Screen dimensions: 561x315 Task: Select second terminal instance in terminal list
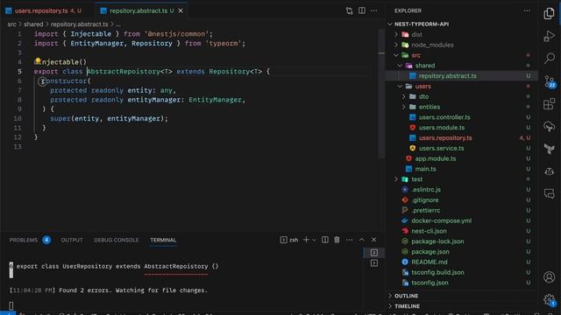coord(374,263)
